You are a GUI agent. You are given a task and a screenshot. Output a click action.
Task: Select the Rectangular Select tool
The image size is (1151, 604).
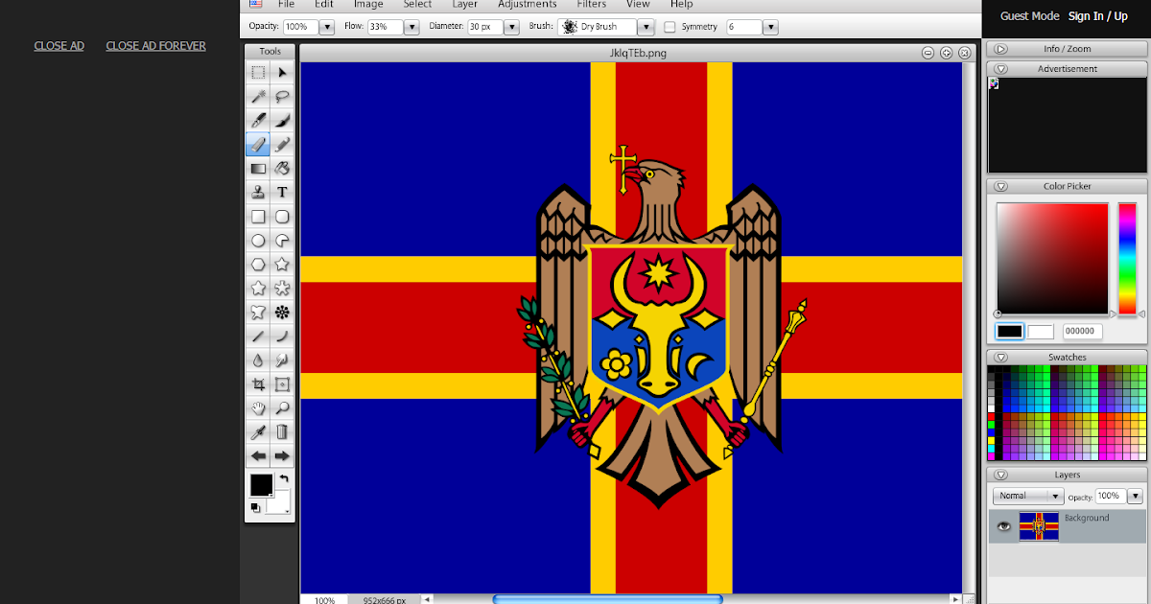pos(258,72)
